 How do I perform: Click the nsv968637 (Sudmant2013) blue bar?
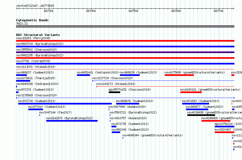click(x=21, y=75)
